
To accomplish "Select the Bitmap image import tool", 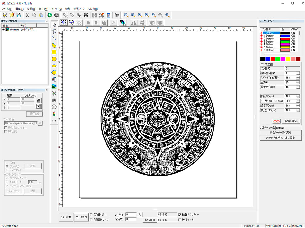I will click(x=54, y=86).
